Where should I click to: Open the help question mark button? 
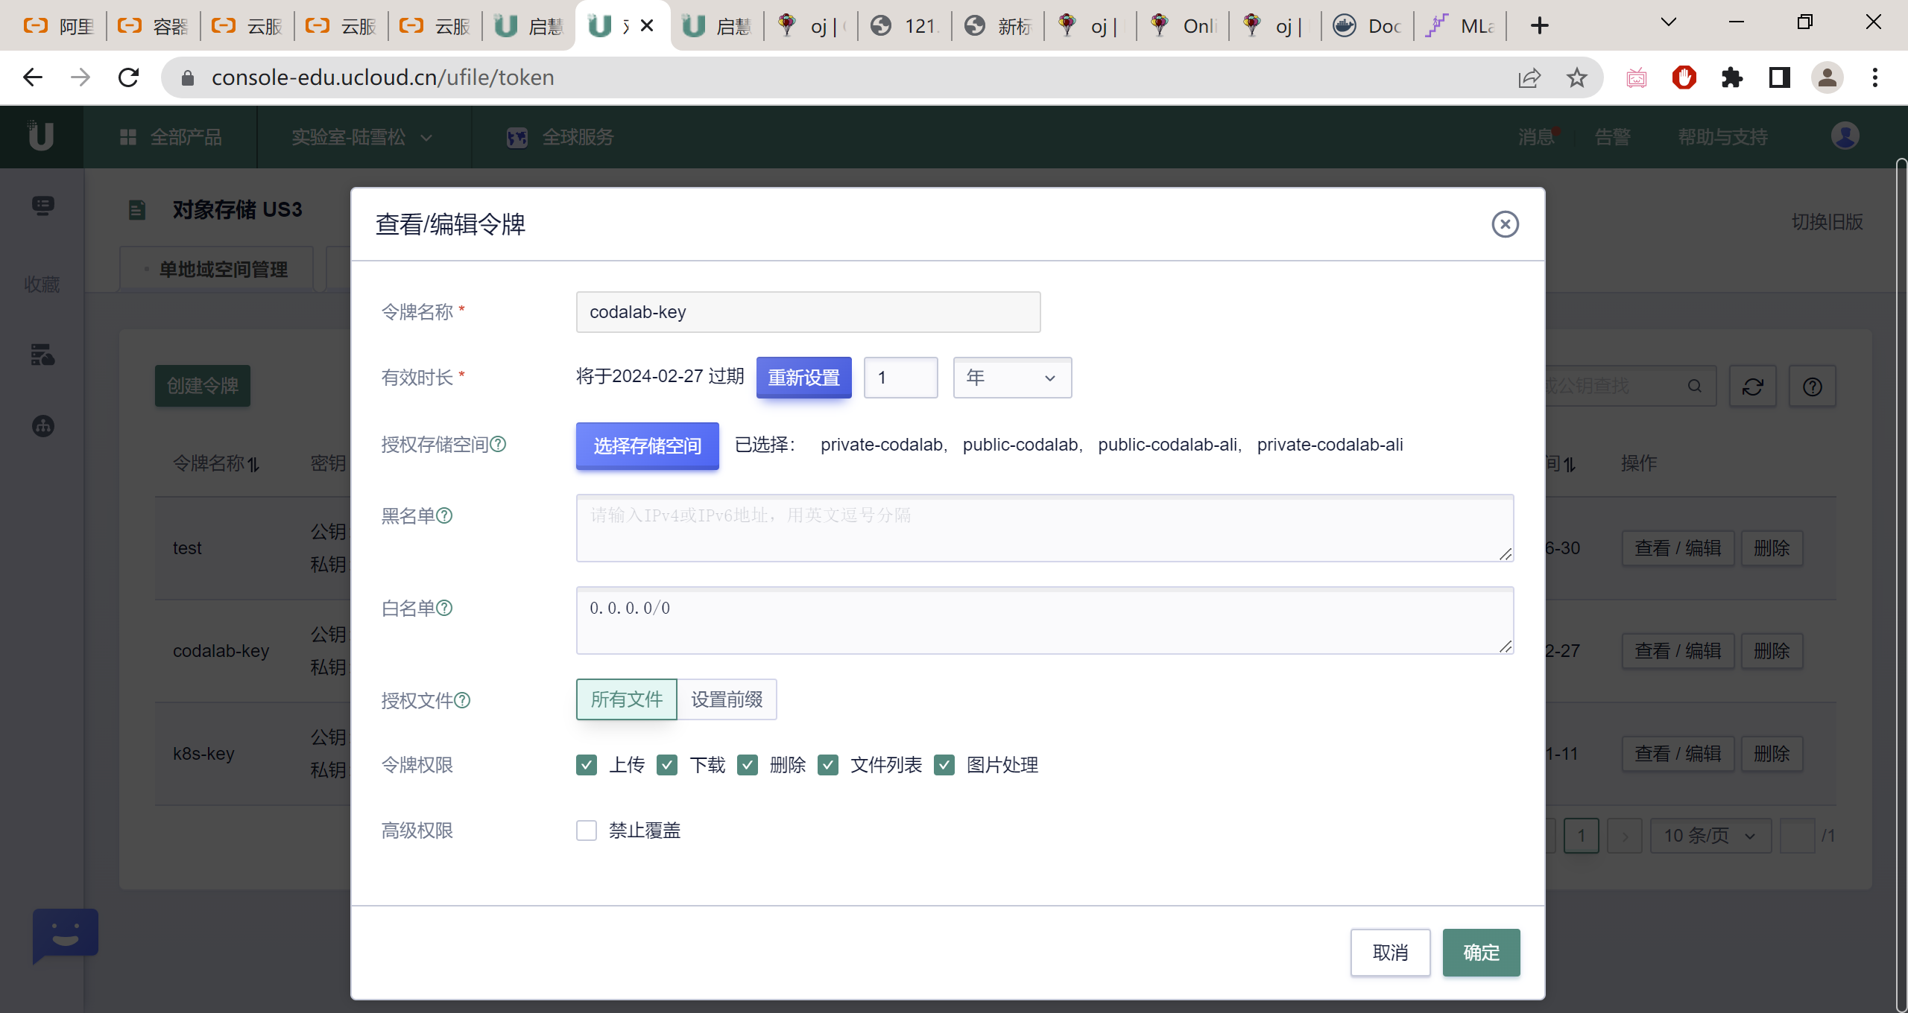1813,386
